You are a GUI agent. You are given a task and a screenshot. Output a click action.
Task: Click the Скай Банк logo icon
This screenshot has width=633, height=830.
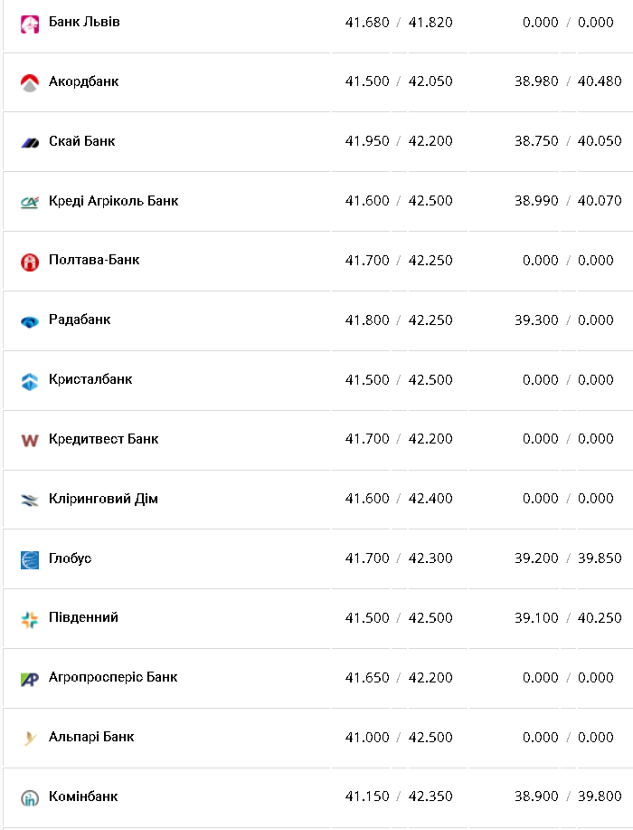point(30,142)
